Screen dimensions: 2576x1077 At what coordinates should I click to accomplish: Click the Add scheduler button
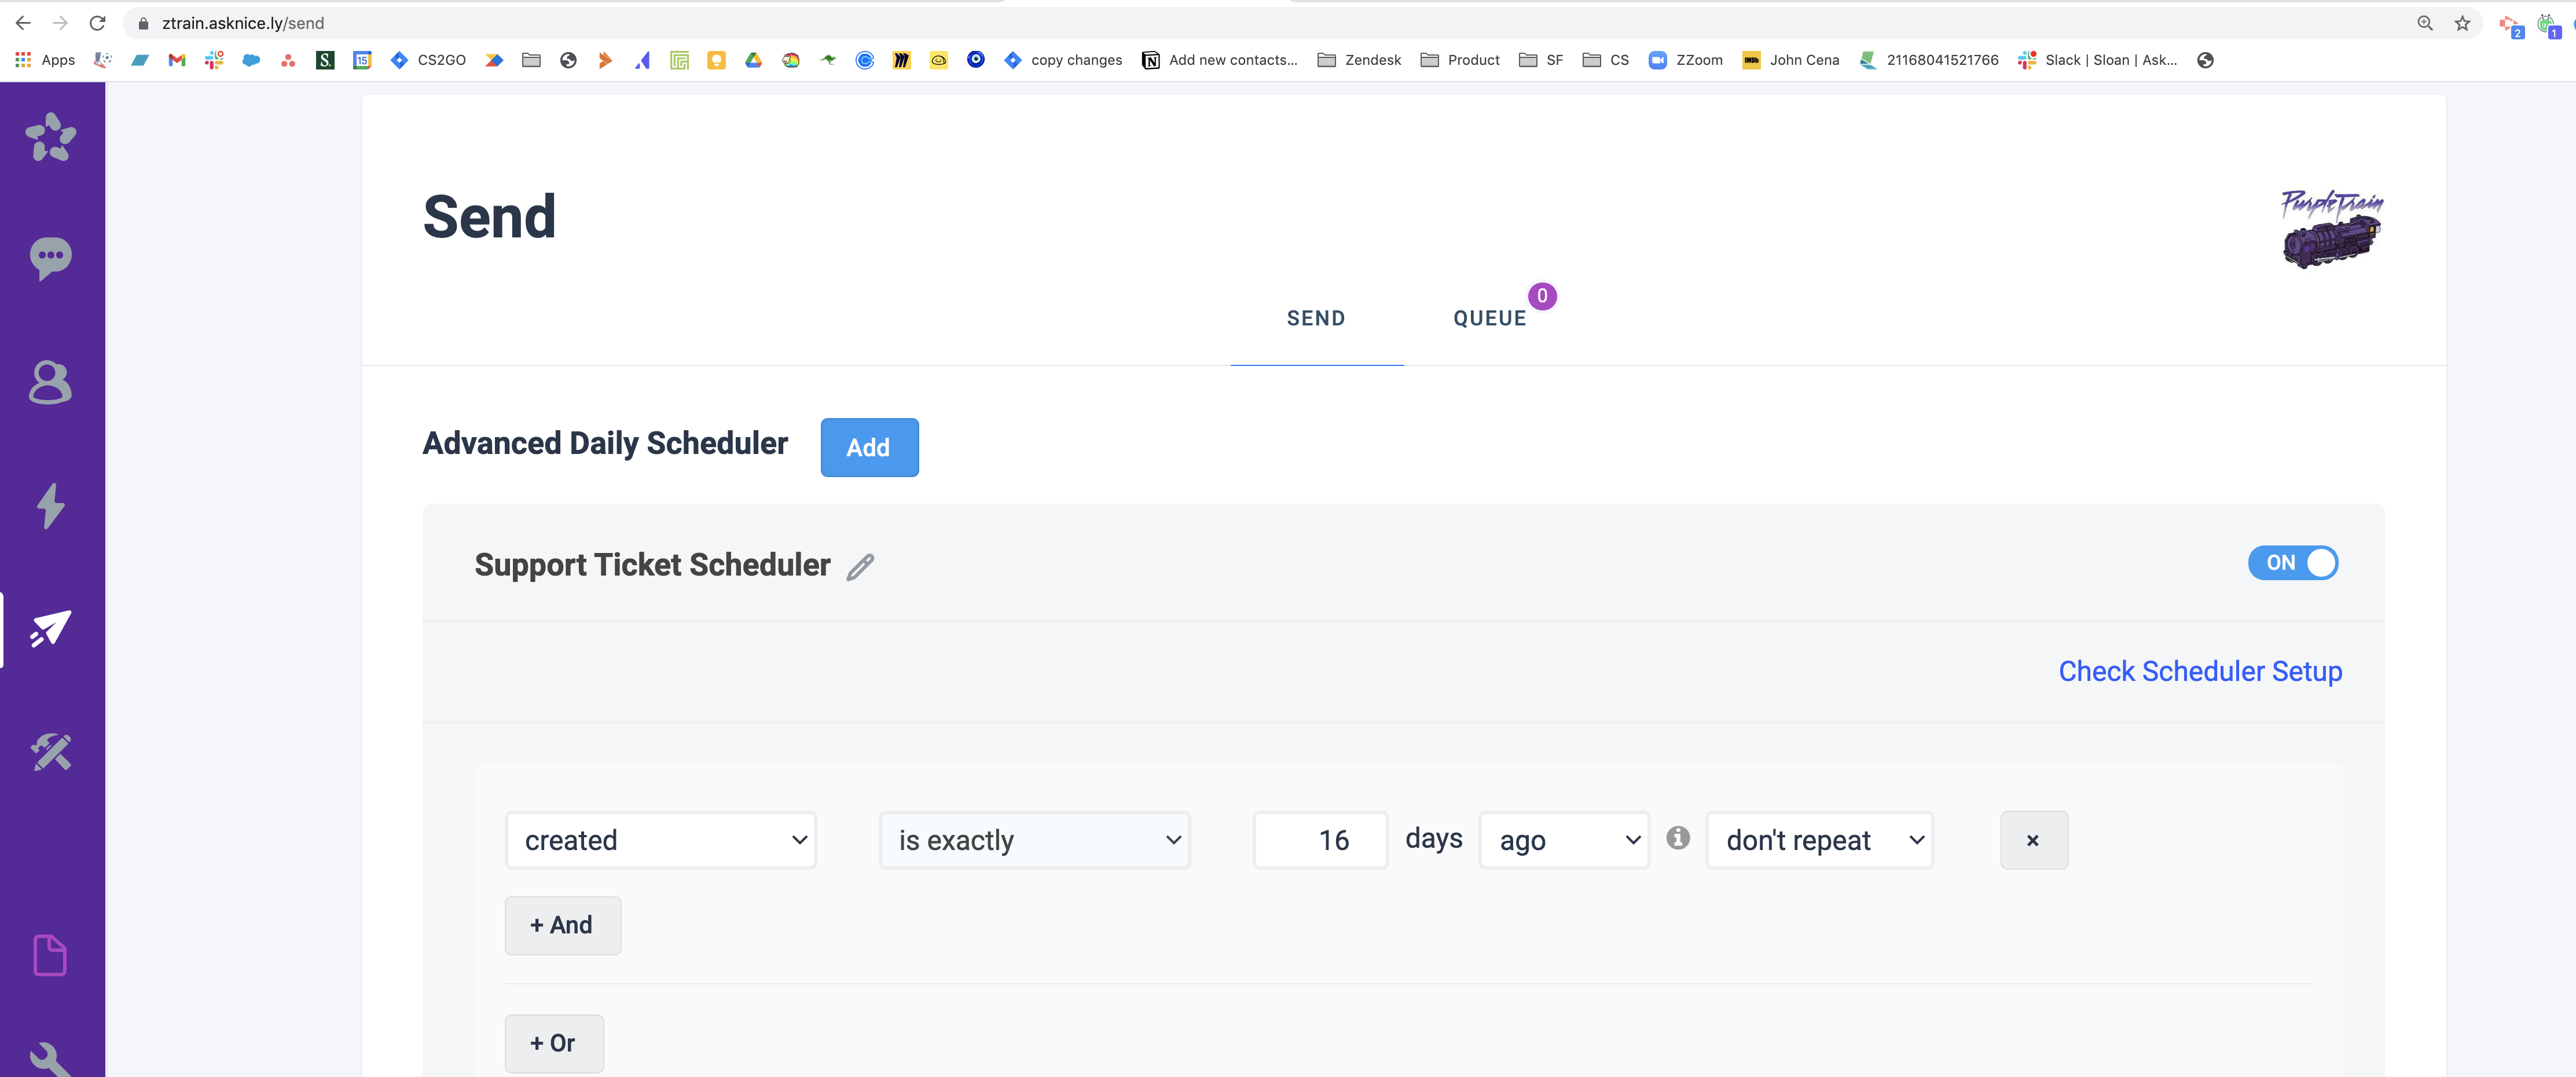coord(869,447)
